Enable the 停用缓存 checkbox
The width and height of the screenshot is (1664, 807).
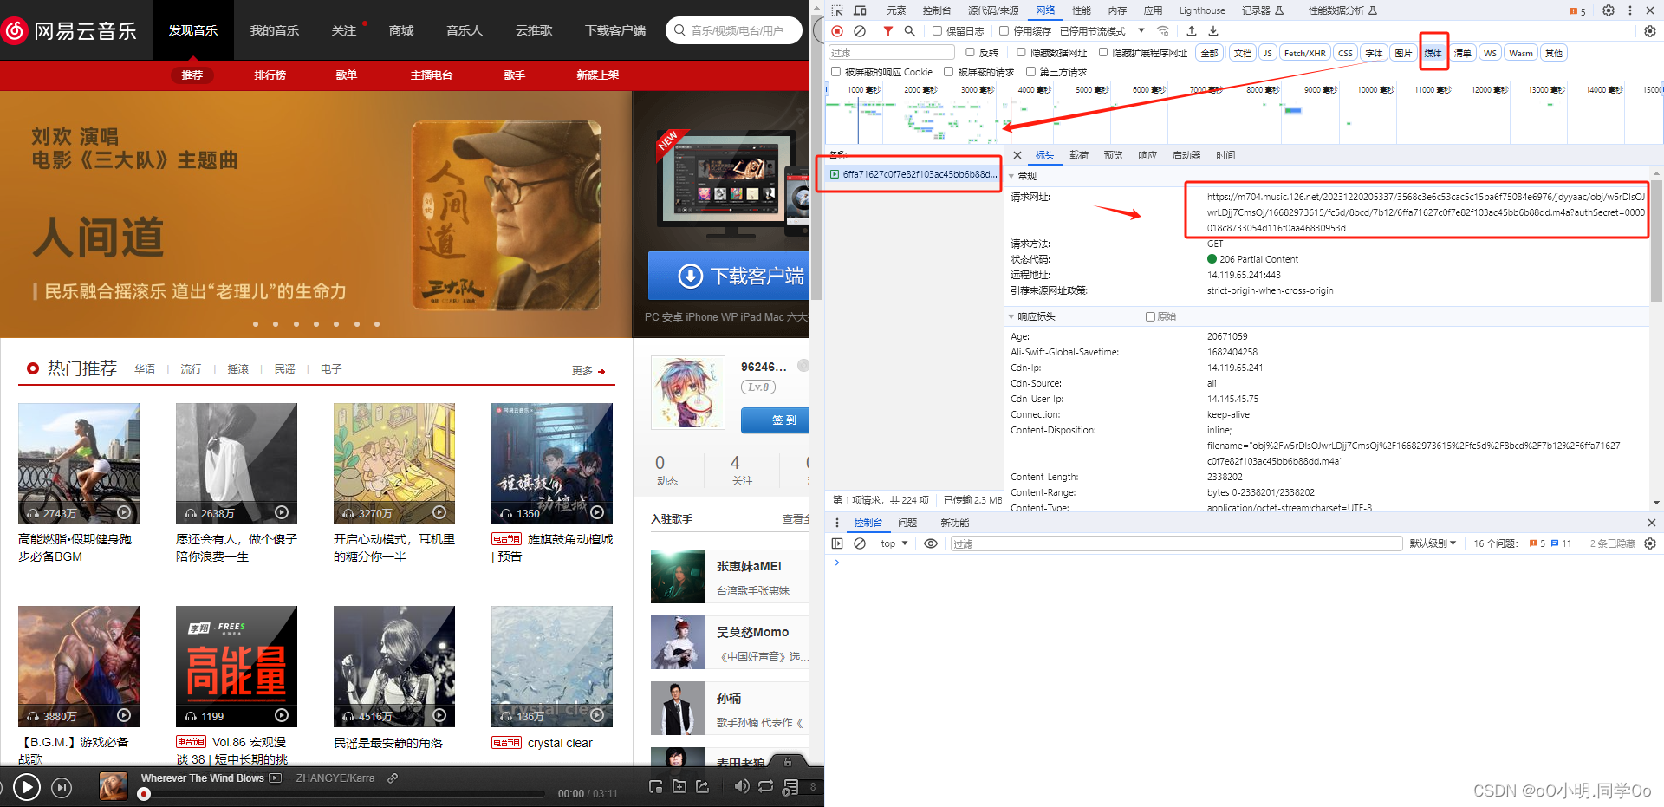[1004, 30]
